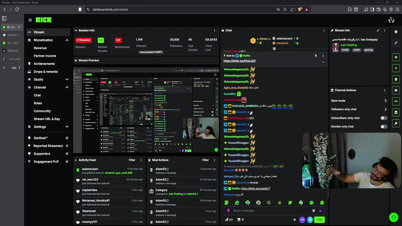Viewport: 402px width, 226px height.
Task: Open Activity Feed three-dot menu
Action: pyautogui.click(x=141, y=160)
